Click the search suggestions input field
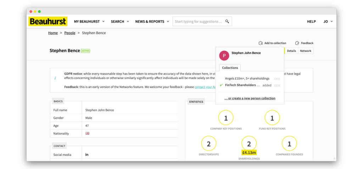Viewport: 363px width, 169px height. [202, 22]
